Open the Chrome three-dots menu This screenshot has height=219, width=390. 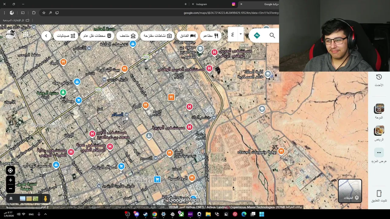(x=4, y=13)
